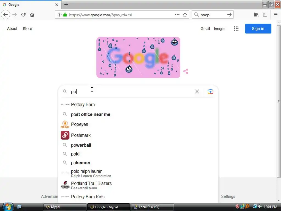The width and height of the screenshot is (281, 211).
Task: Select the Poshmark suggestion
Action: pos(138,135)
